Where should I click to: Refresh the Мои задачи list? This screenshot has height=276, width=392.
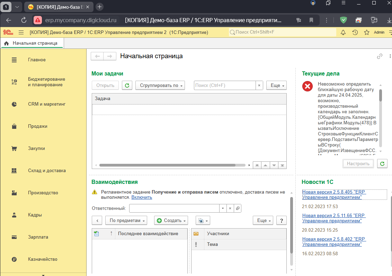[x=127, y=85]
